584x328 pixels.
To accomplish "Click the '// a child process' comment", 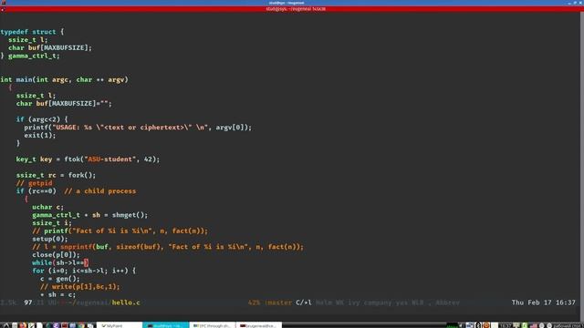I will click(x=99, y=191).
